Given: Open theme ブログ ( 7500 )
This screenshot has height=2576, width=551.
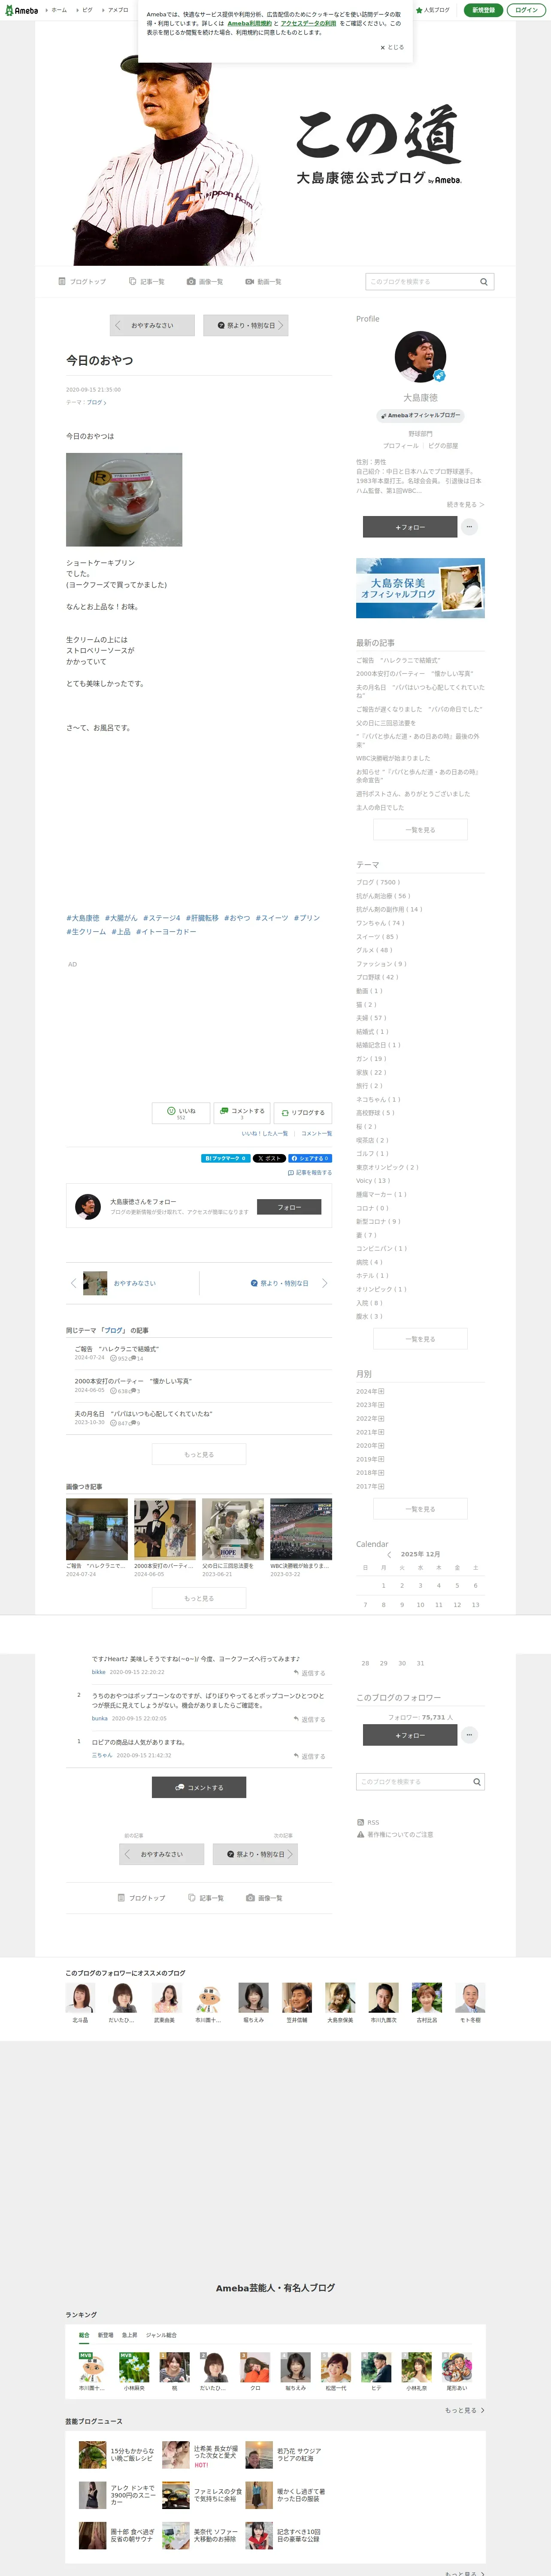Looking at the screenshot, I should (378, 883).
